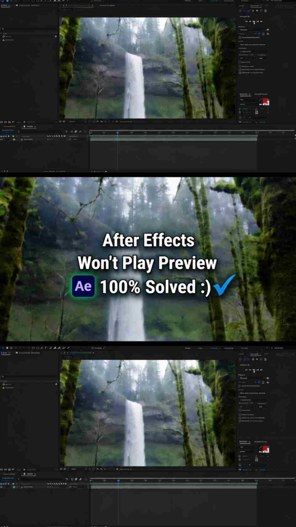Viewport: 296px width, 527px height.
Task: Open the Shortcut dropdown in upper Preview panel
Action: point(252,30)
